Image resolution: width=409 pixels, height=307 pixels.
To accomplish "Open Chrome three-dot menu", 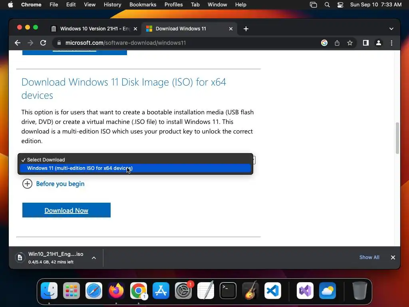I will coord(391,43).
